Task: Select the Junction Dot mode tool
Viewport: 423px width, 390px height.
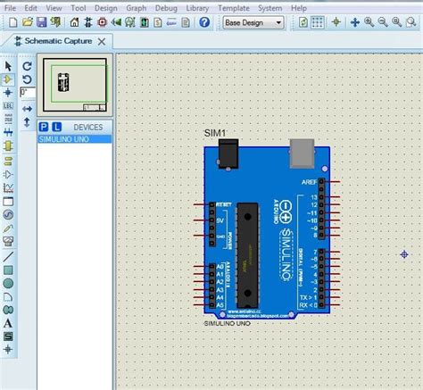Action: pos(8,93)
